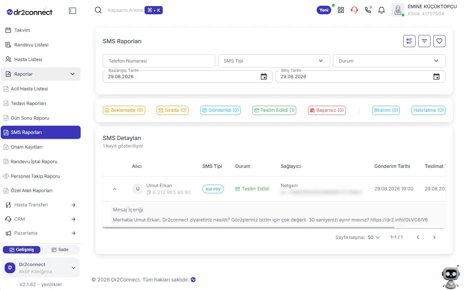
Task: Click the filter icon button
Action: click(x=424, y=41)
